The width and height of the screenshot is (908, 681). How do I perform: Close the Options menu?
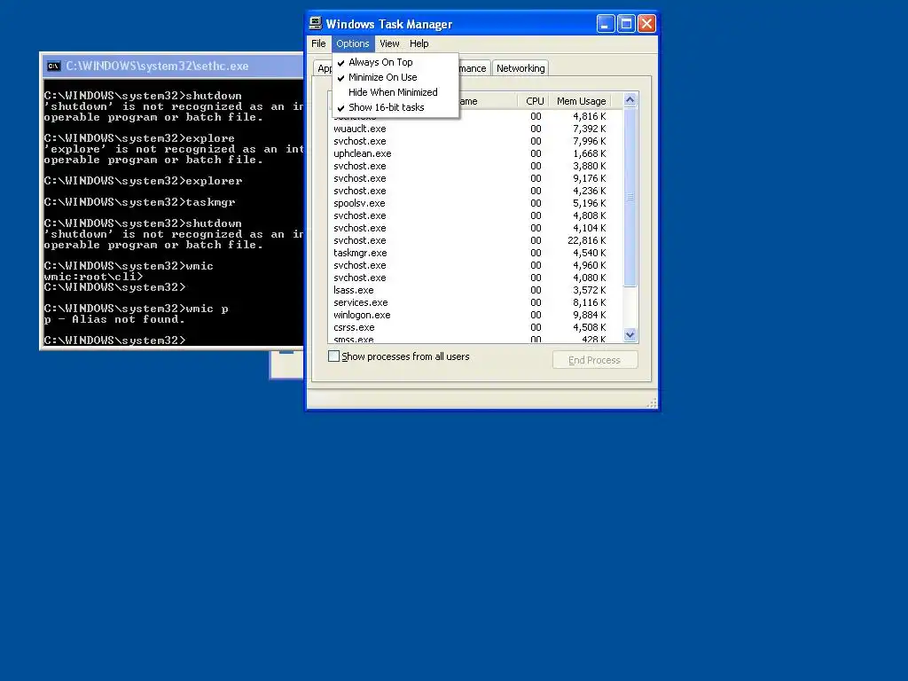tap(353, 43)
